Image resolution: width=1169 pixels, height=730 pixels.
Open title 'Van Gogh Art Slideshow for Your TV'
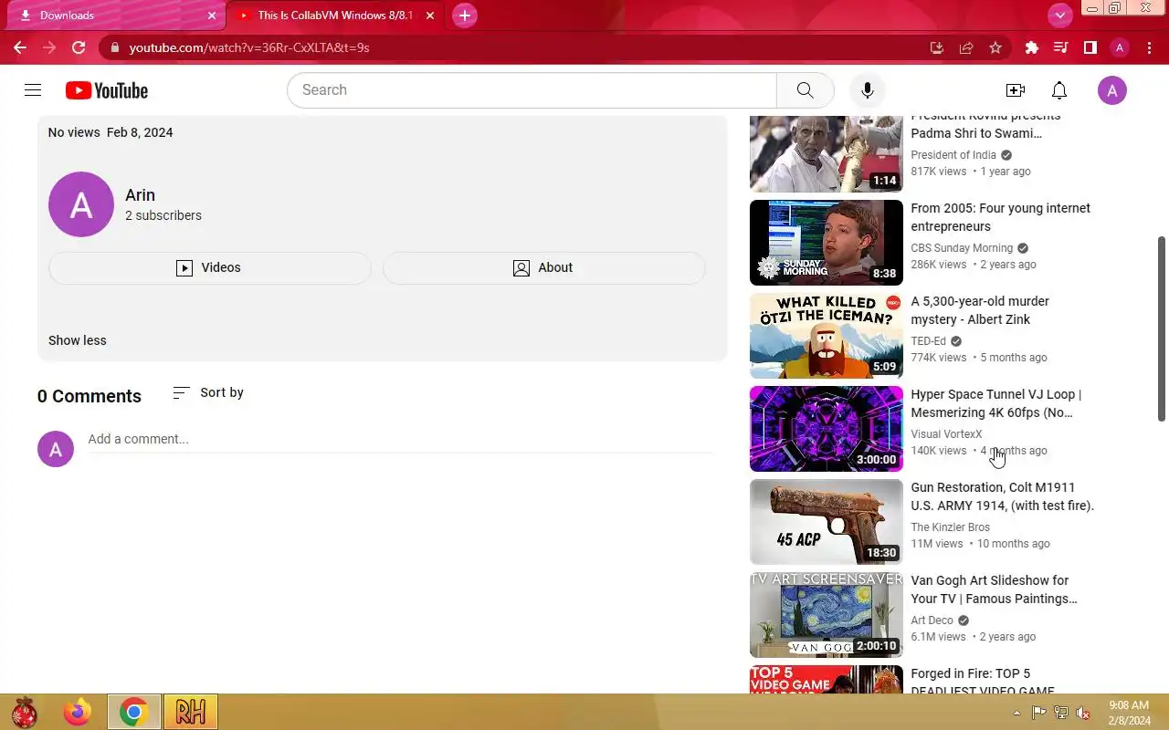point(995,589)
